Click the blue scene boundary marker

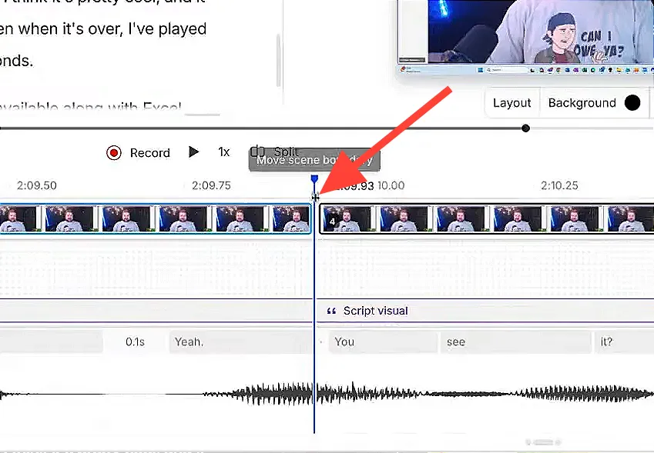[314, 178]
